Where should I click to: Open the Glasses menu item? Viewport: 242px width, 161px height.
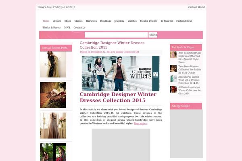78,21
